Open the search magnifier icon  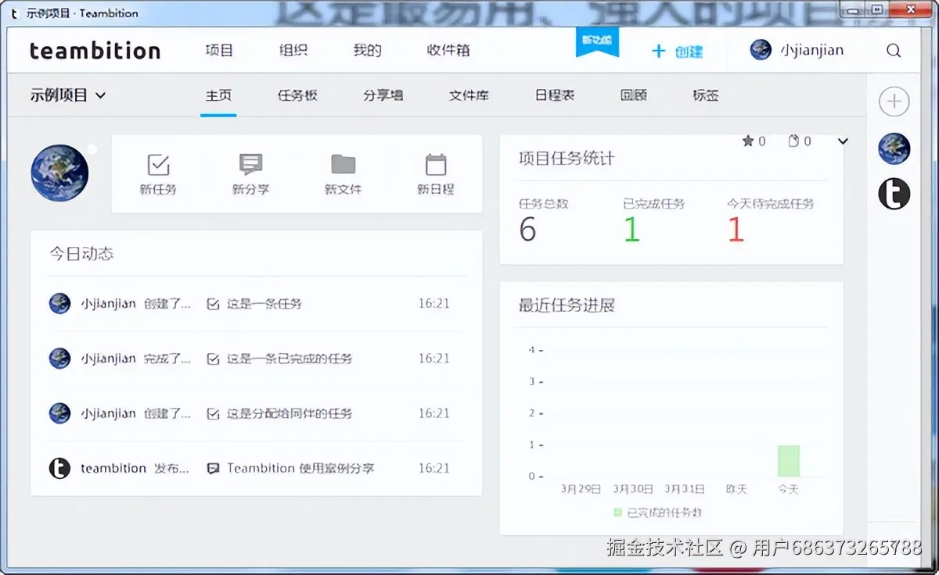894,51
